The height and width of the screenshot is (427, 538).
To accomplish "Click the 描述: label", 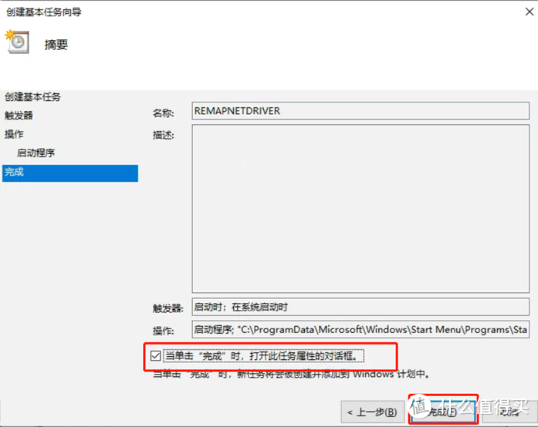I will [164, 135].
